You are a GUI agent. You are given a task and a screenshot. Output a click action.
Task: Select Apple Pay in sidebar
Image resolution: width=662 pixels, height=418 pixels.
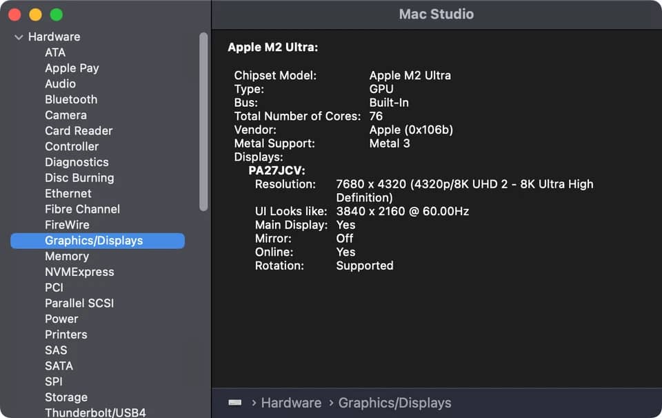pyautogui.click(x=72, y=68)
